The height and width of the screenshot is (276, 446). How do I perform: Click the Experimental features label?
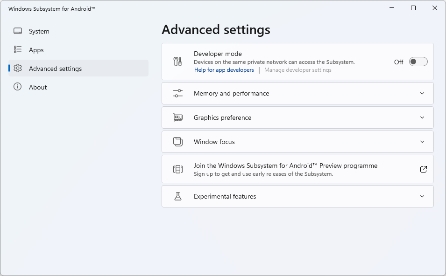225,196
